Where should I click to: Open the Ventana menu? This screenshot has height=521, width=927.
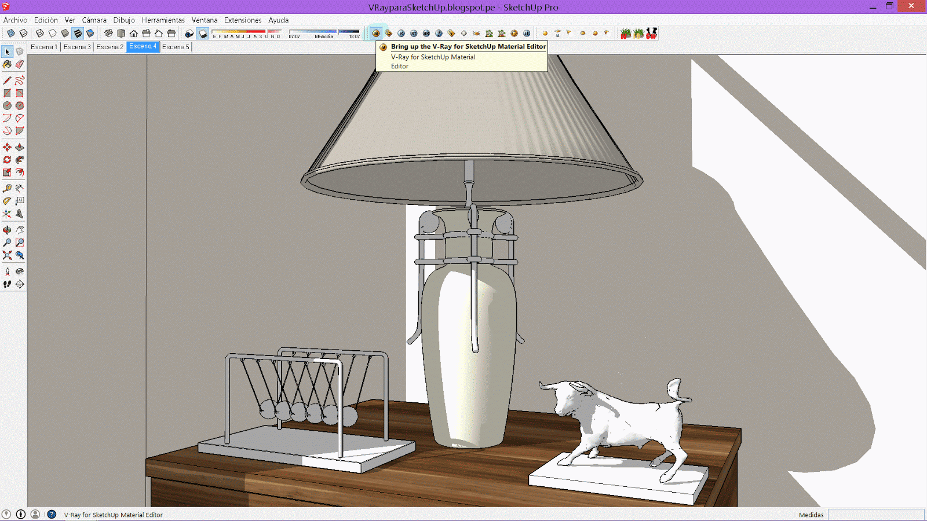(204, 20)
